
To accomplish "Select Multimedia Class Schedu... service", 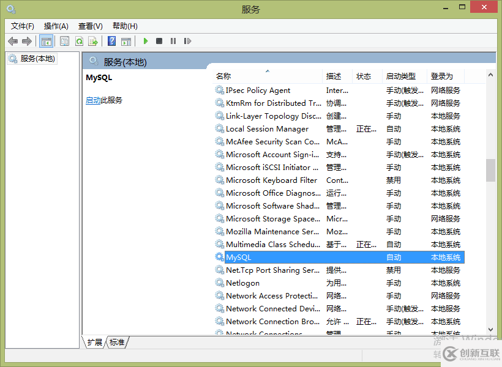I will click(x=339, y=245).
